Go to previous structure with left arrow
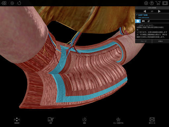This screenshot has height=127, width=169. 145,11
